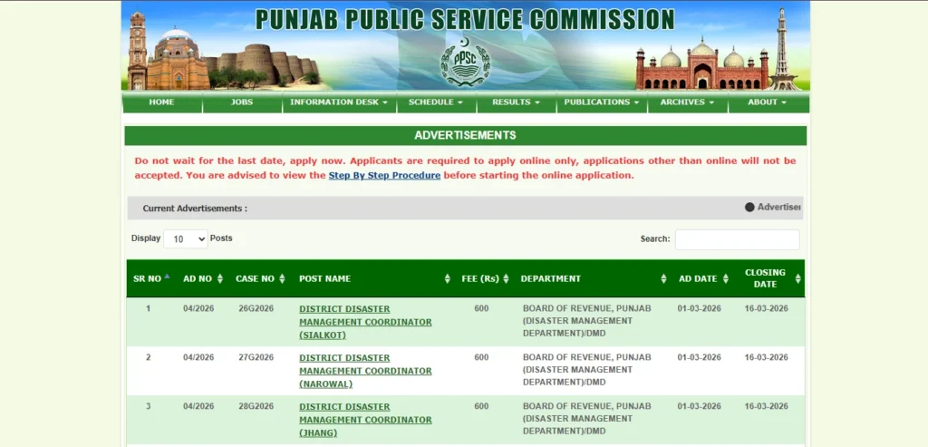Sort by FEE (Rs) column arrows
This screenshot has width=928, height=447.
[x=506, y=279]
